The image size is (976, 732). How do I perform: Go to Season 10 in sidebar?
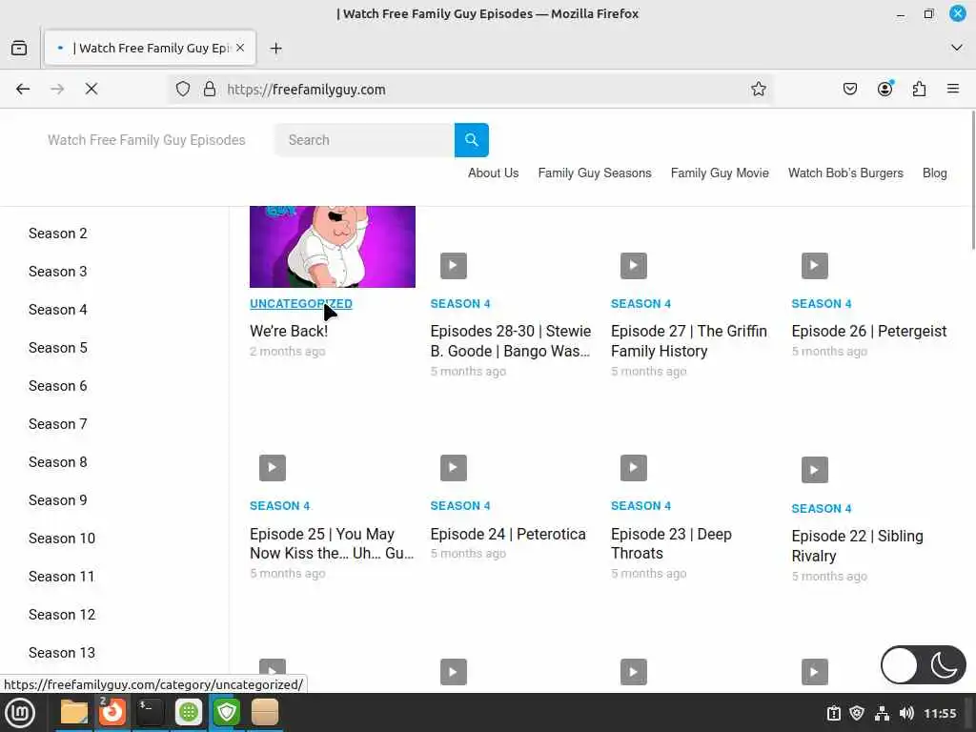(x=62, y=539)
